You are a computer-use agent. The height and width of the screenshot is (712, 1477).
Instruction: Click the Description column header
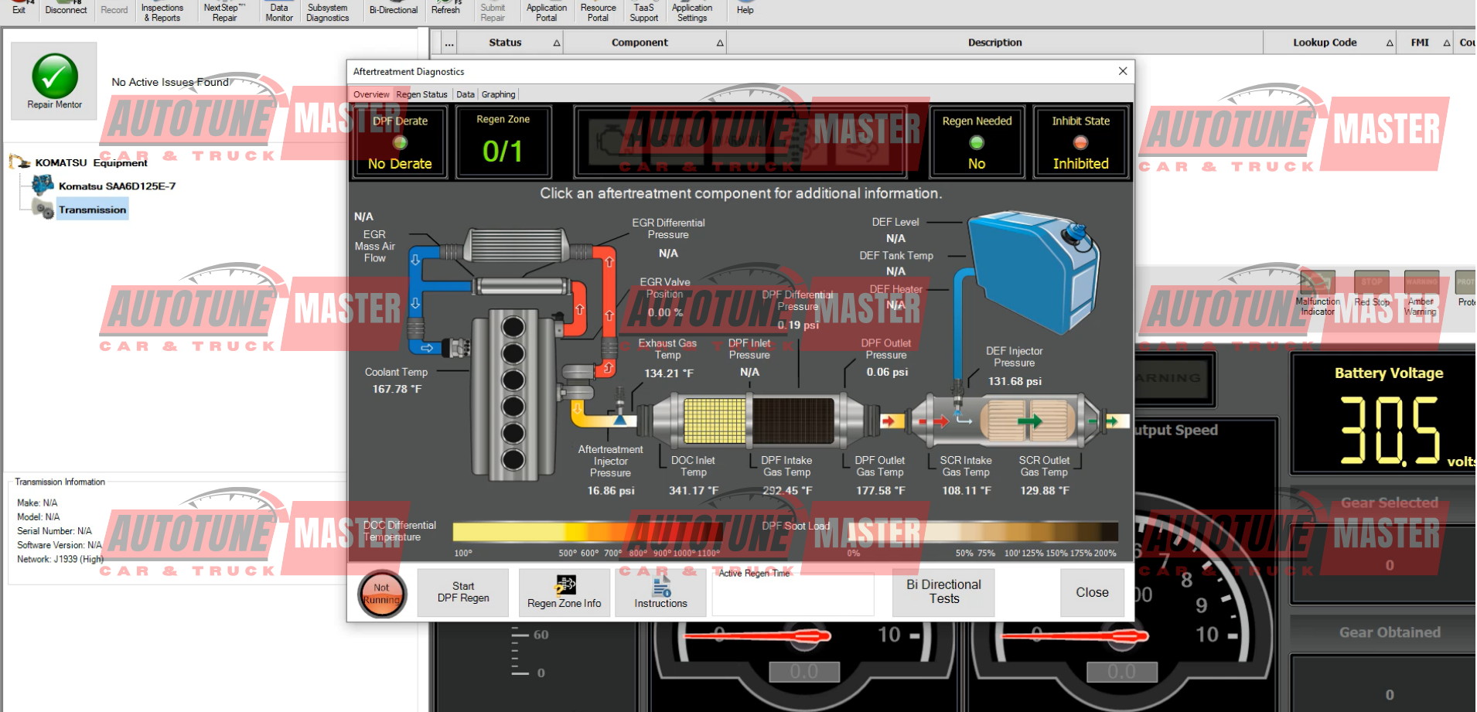pyautogui.click(x=994, y=43)
